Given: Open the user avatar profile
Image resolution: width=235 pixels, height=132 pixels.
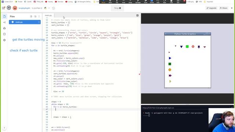Looking at the screenshot, I should click(15, 8).
